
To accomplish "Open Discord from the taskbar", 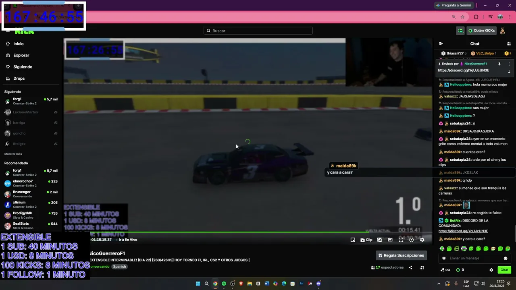I will pos(318,284).
